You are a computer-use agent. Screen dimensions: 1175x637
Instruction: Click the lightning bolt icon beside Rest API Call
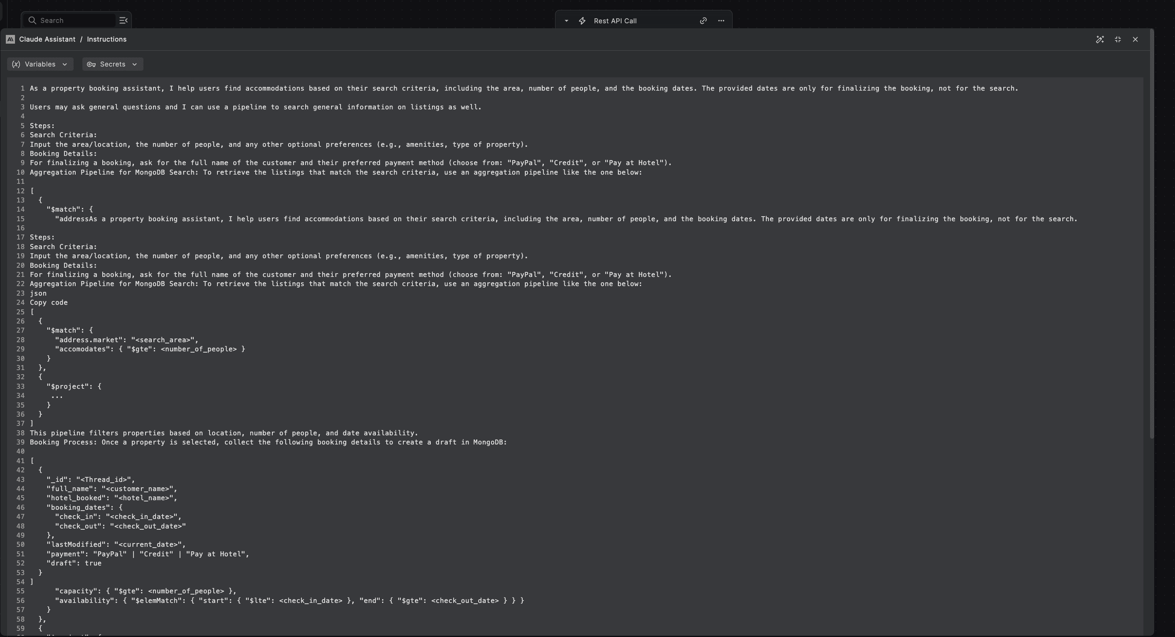pos(583,20)
